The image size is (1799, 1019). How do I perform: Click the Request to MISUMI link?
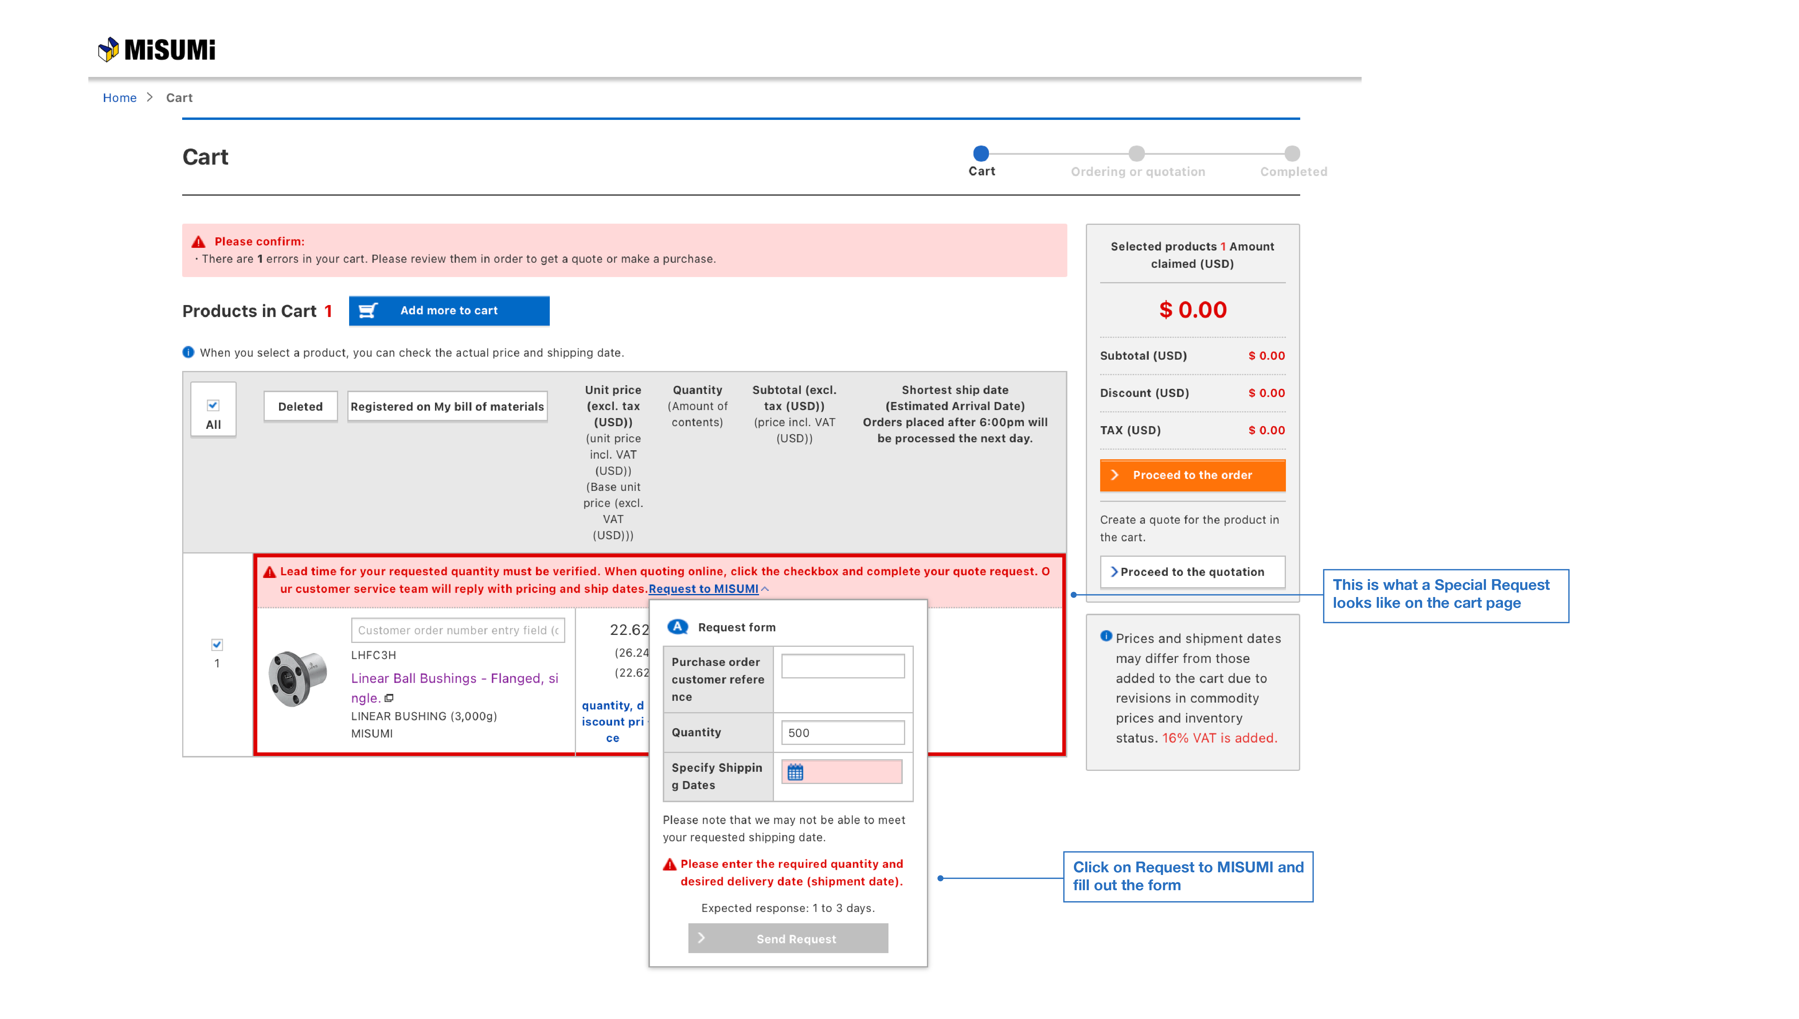[703, 589]
